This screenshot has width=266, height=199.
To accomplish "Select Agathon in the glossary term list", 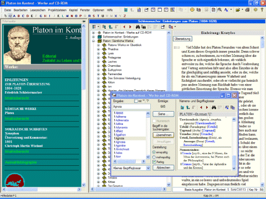I will tap(120, 135).
